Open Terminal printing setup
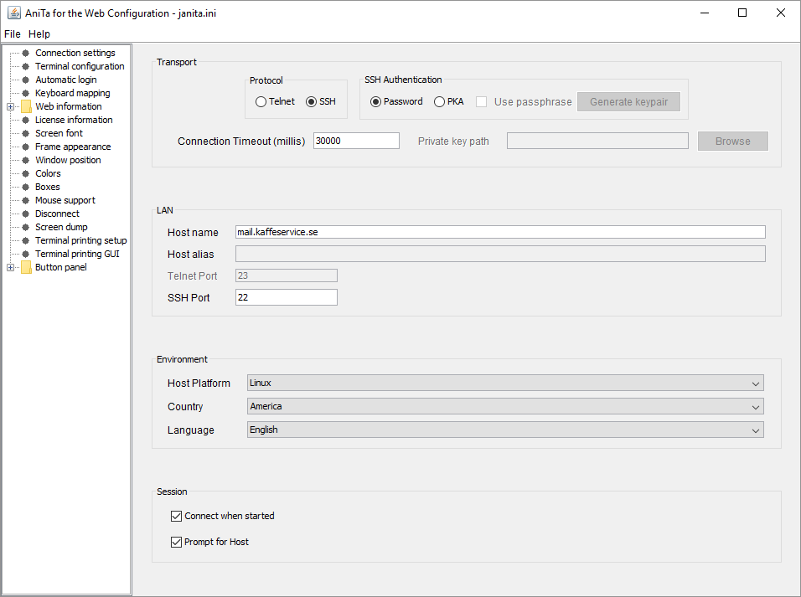The image size is (801, 597). pyautogui.click(x=80, y=240)
